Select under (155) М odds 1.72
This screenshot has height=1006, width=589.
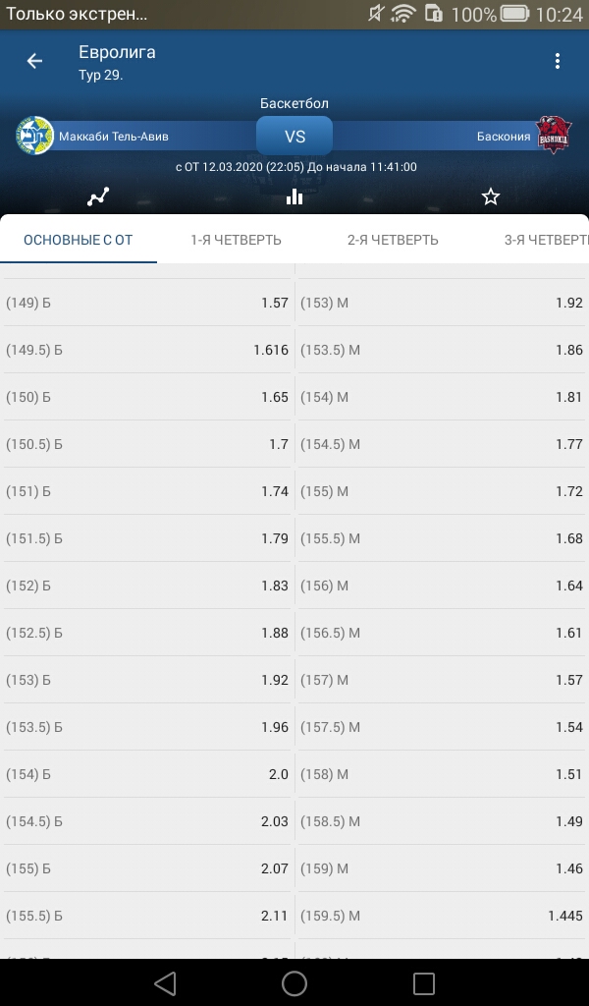click(442, 491)
